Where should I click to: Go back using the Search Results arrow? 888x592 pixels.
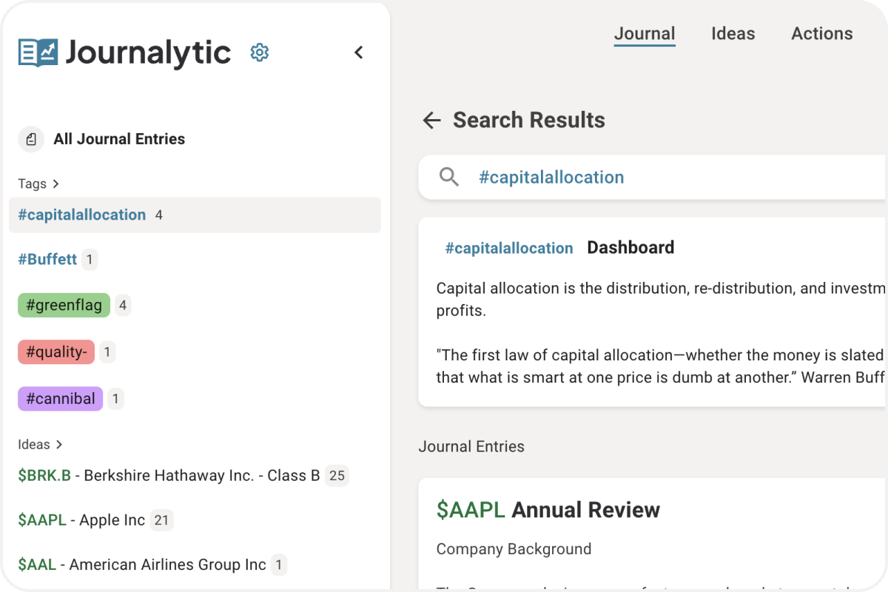pyautogui.click(x=431, y=121)
